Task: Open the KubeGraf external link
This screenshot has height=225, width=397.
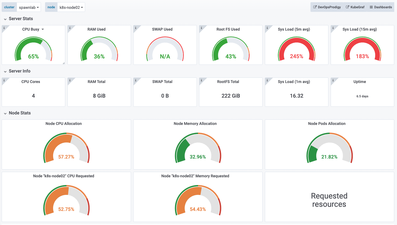Action: point(355,7)
